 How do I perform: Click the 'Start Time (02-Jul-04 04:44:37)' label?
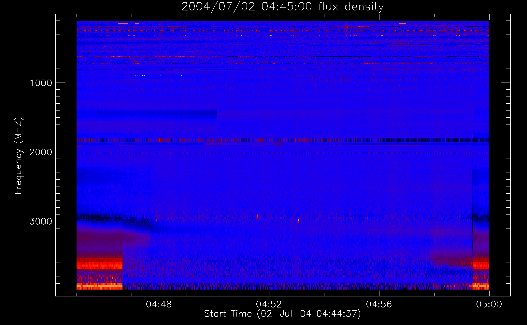(x=282, y=314)
